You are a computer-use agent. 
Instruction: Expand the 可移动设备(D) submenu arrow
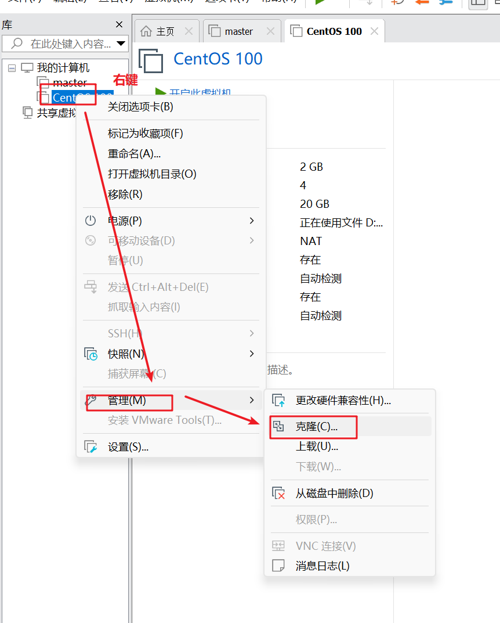pos(252,240)
